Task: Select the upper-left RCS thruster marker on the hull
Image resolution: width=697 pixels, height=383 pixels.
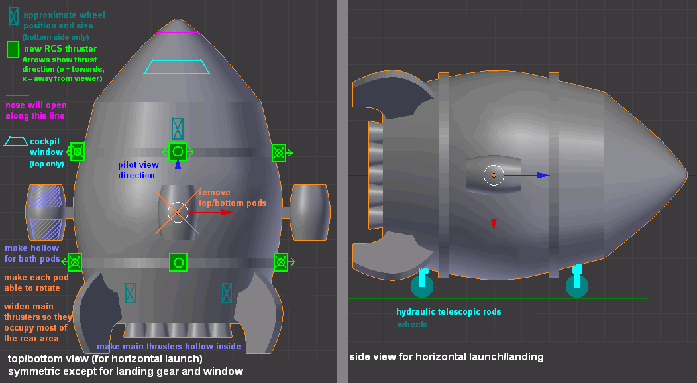Action: click(77, 152)
